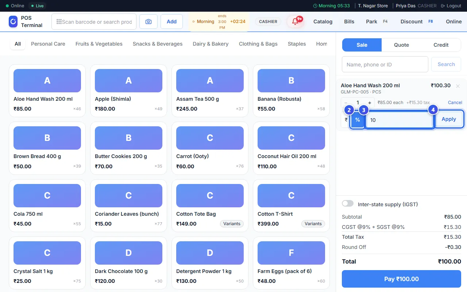Screen dimensions: 467x292
Task: Open the Discount option
Action: (417, 22)
